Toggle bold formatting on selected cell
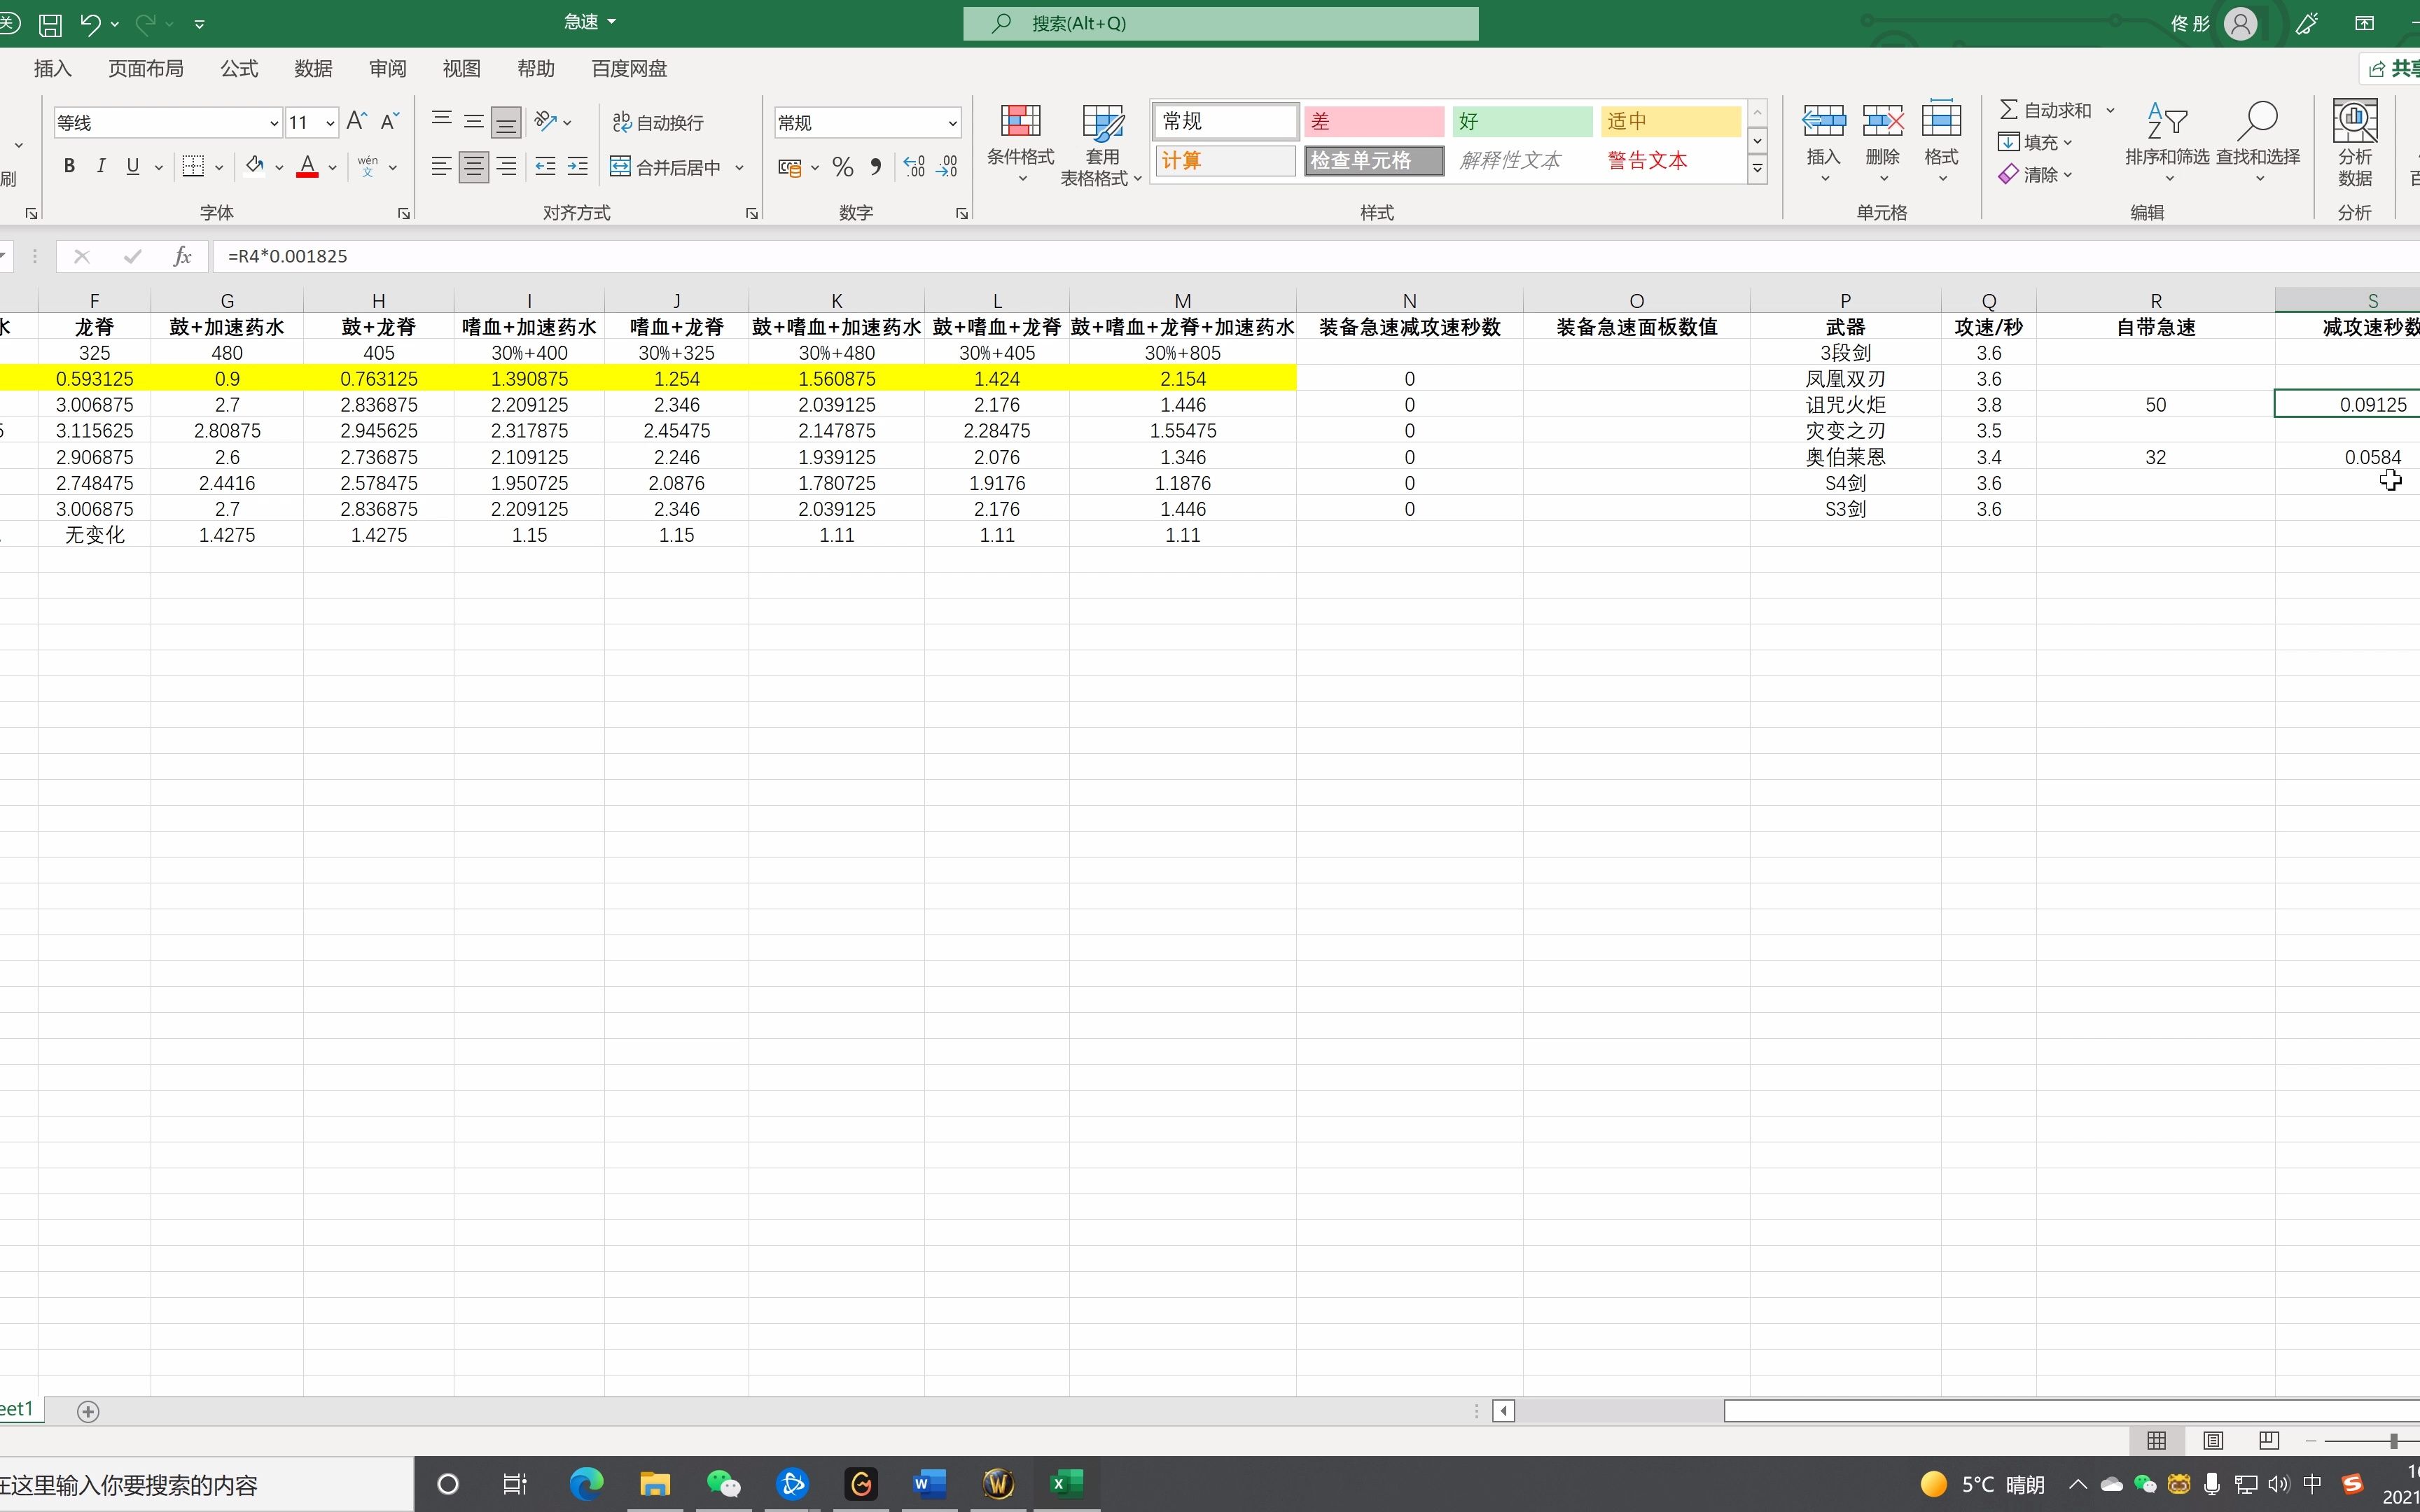Screen dimensions: 2420x1512 click(x=68, y=164)
